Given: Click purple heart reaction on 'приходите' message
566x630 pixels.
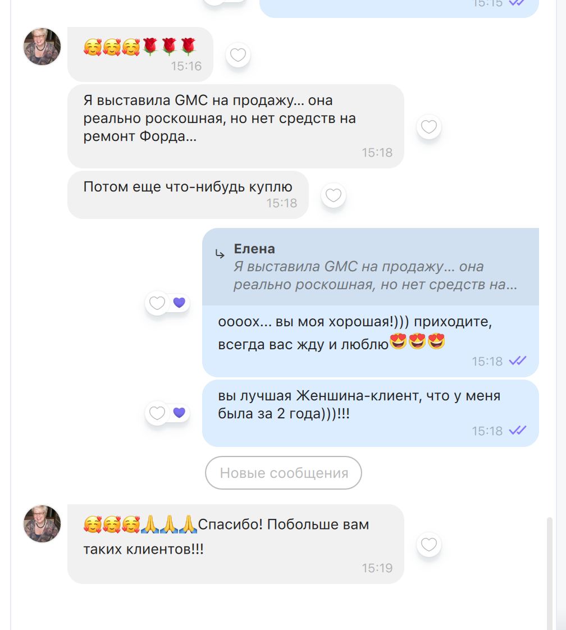Looking at the screenshot, I should coord(179,302).
